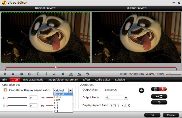This screenshot has width=182, height=118.
Task: Play the video preview
Action: [5, 74]
